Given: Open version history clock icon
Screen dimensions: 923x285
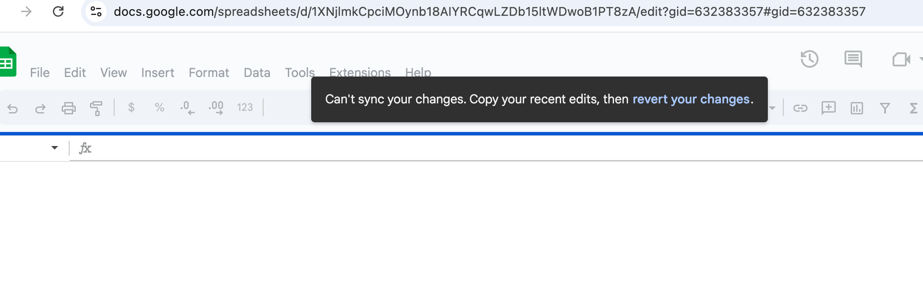Looking at the screenshot, I should (x=809, y=59).
